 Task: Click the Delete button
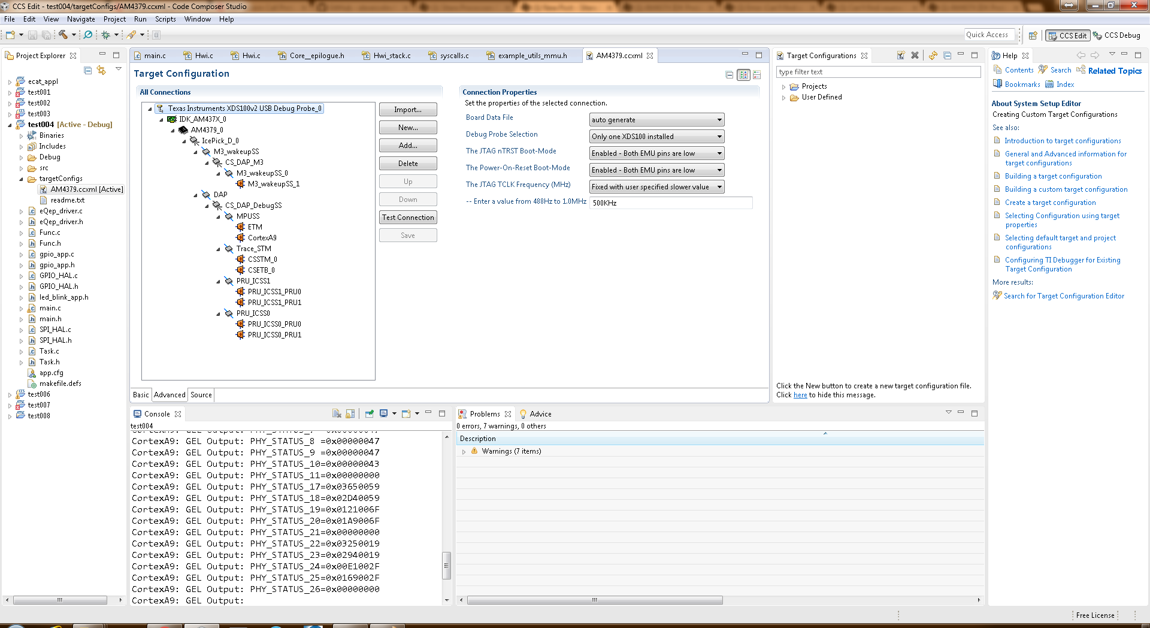coord(408,164)
